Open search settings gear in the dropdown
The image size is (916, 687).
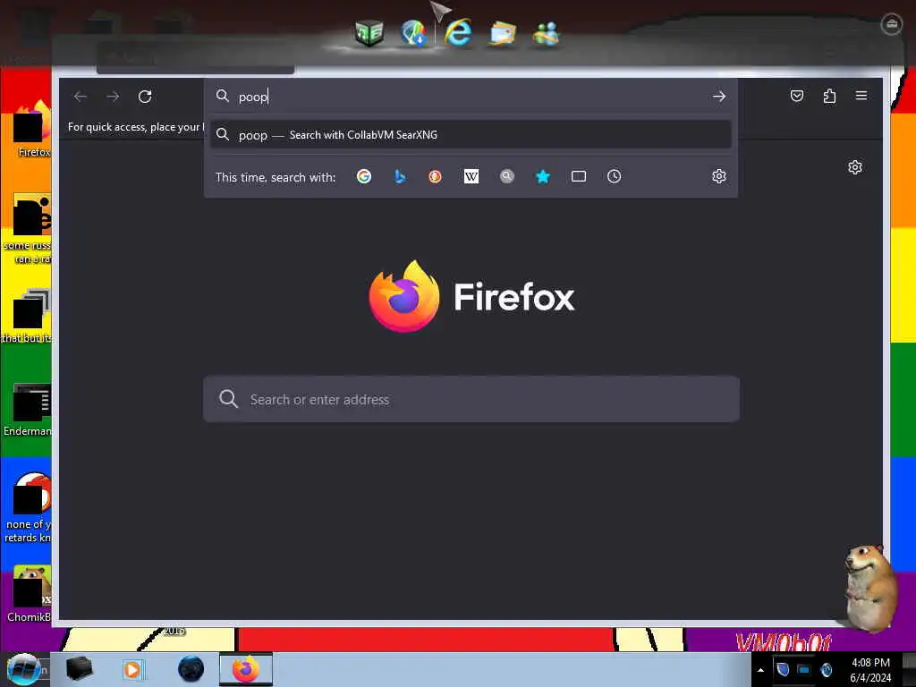tap(719, 176)
